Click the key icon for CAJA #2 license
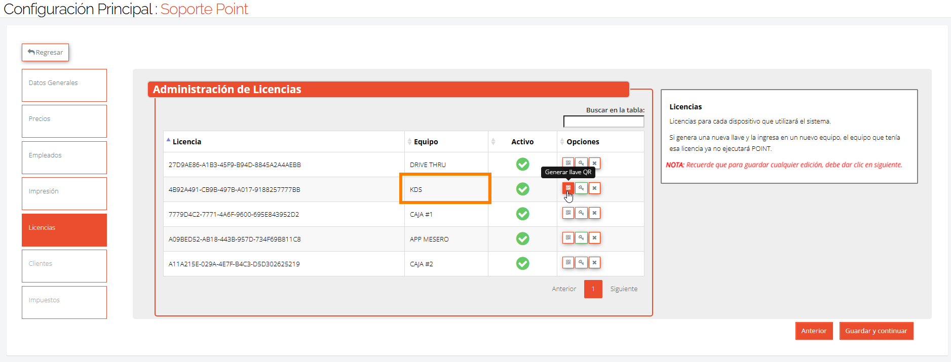Image resolution: width=951 pixels, height=362 pixels. point(581,262)
